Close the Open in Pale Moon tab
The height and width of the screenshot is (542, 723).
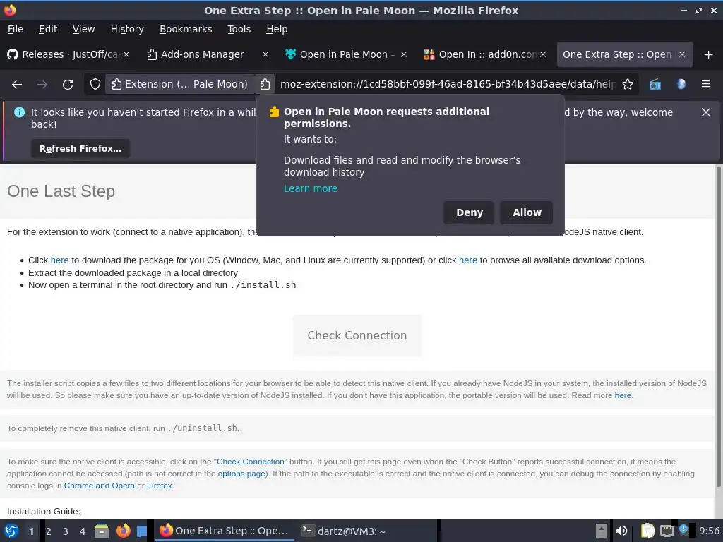404,54
